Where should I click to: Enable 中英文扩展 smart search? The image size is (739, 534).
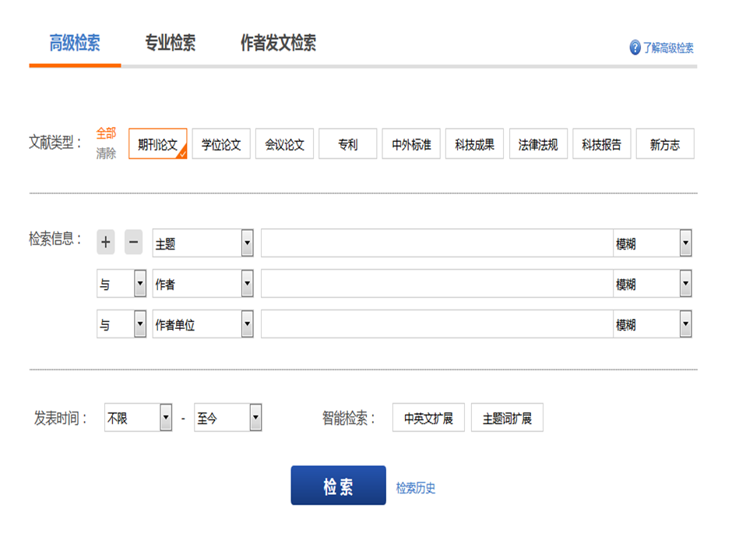point(428,418)
